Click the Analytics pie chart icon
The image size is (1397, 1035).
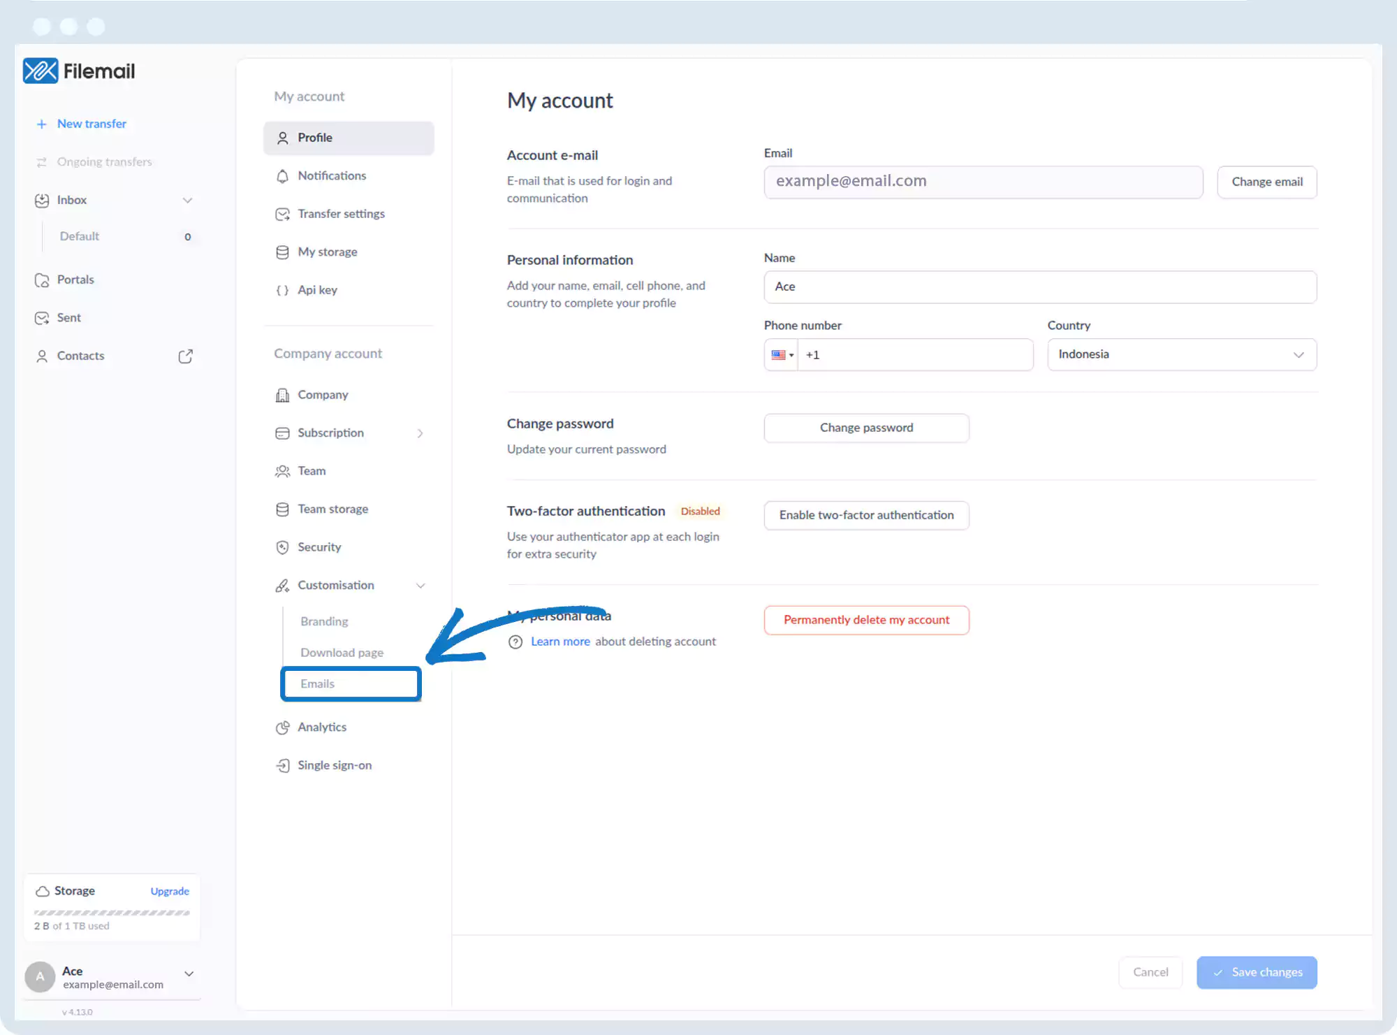282,728
